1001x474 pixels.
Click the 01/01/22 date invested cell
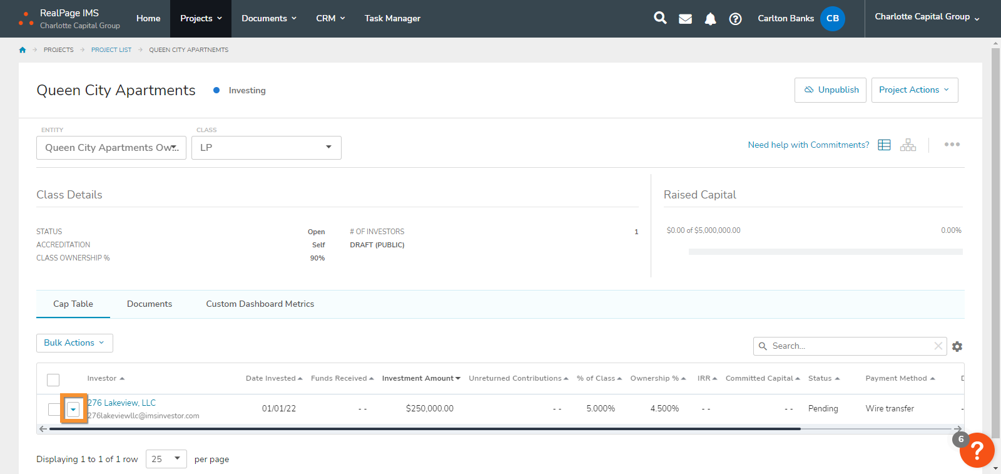pos(279,409)
